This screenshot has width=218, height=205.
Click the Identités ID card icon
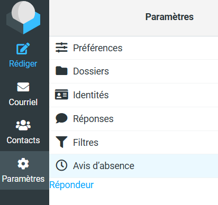click(61, 95)
